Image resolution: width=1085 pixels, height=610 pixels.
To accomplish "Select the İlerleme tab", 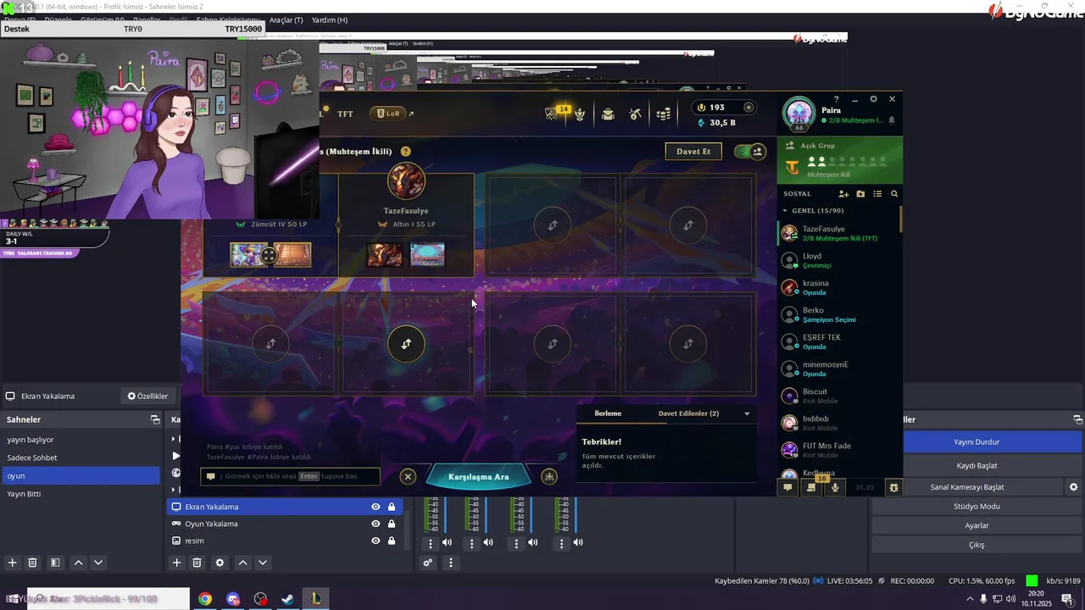I will 608,413.
